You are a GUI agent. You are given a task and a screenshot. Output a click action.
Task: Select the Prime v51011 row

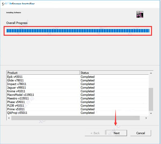pos(78,109)
